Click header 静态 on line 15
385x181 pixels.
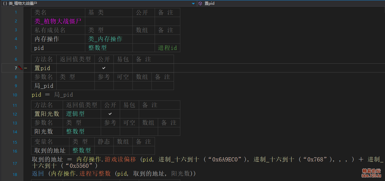(x=104, y=142)
